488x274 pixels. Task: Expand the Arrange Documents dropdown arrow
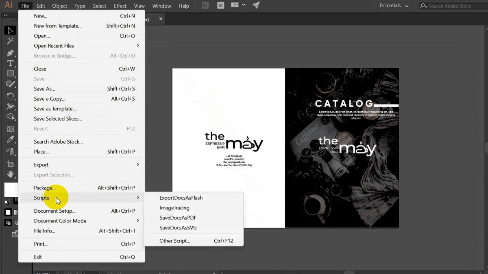[x=244, y=5]
